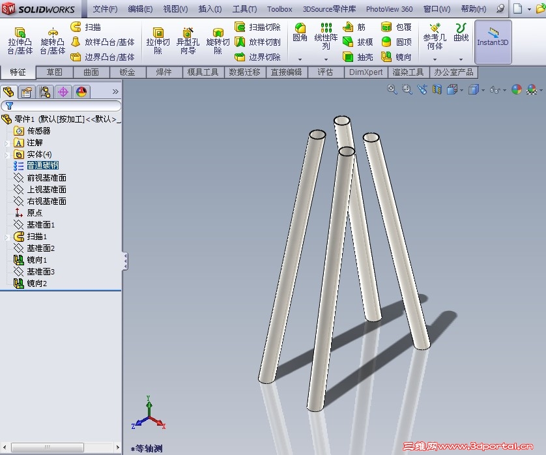Open the 工具(T) menu
546x455 pixels.
click(x=244, y=9)
